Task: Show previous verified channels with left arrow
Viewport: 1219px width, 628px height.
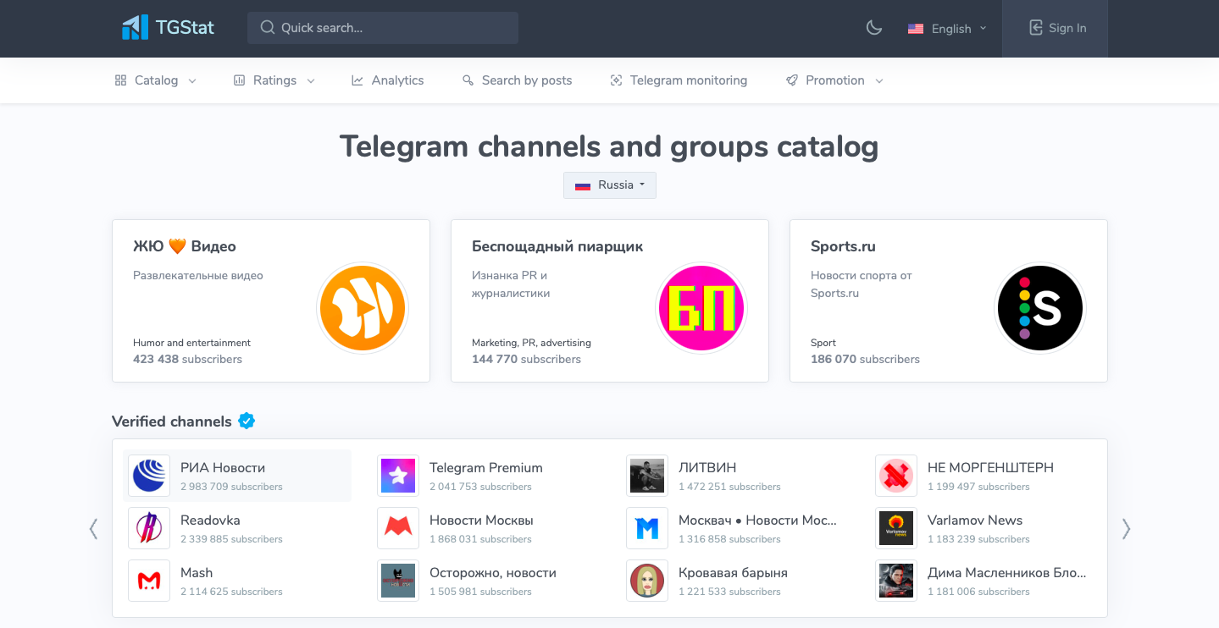Action: coord(93,528)
